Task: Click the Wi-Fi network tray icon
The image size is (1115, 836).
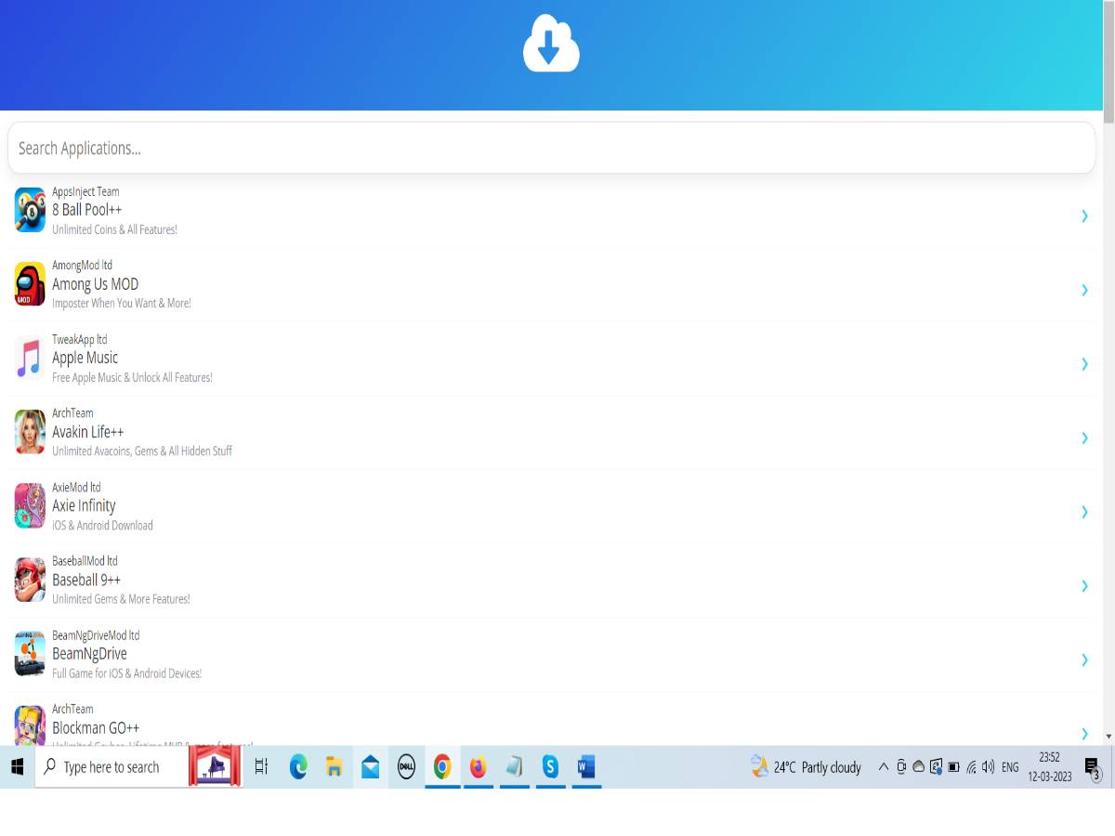Action: click(971, 767)
